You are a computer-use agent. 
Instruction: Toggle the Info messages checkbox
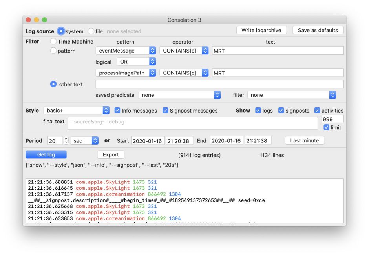tap(117, 111)
